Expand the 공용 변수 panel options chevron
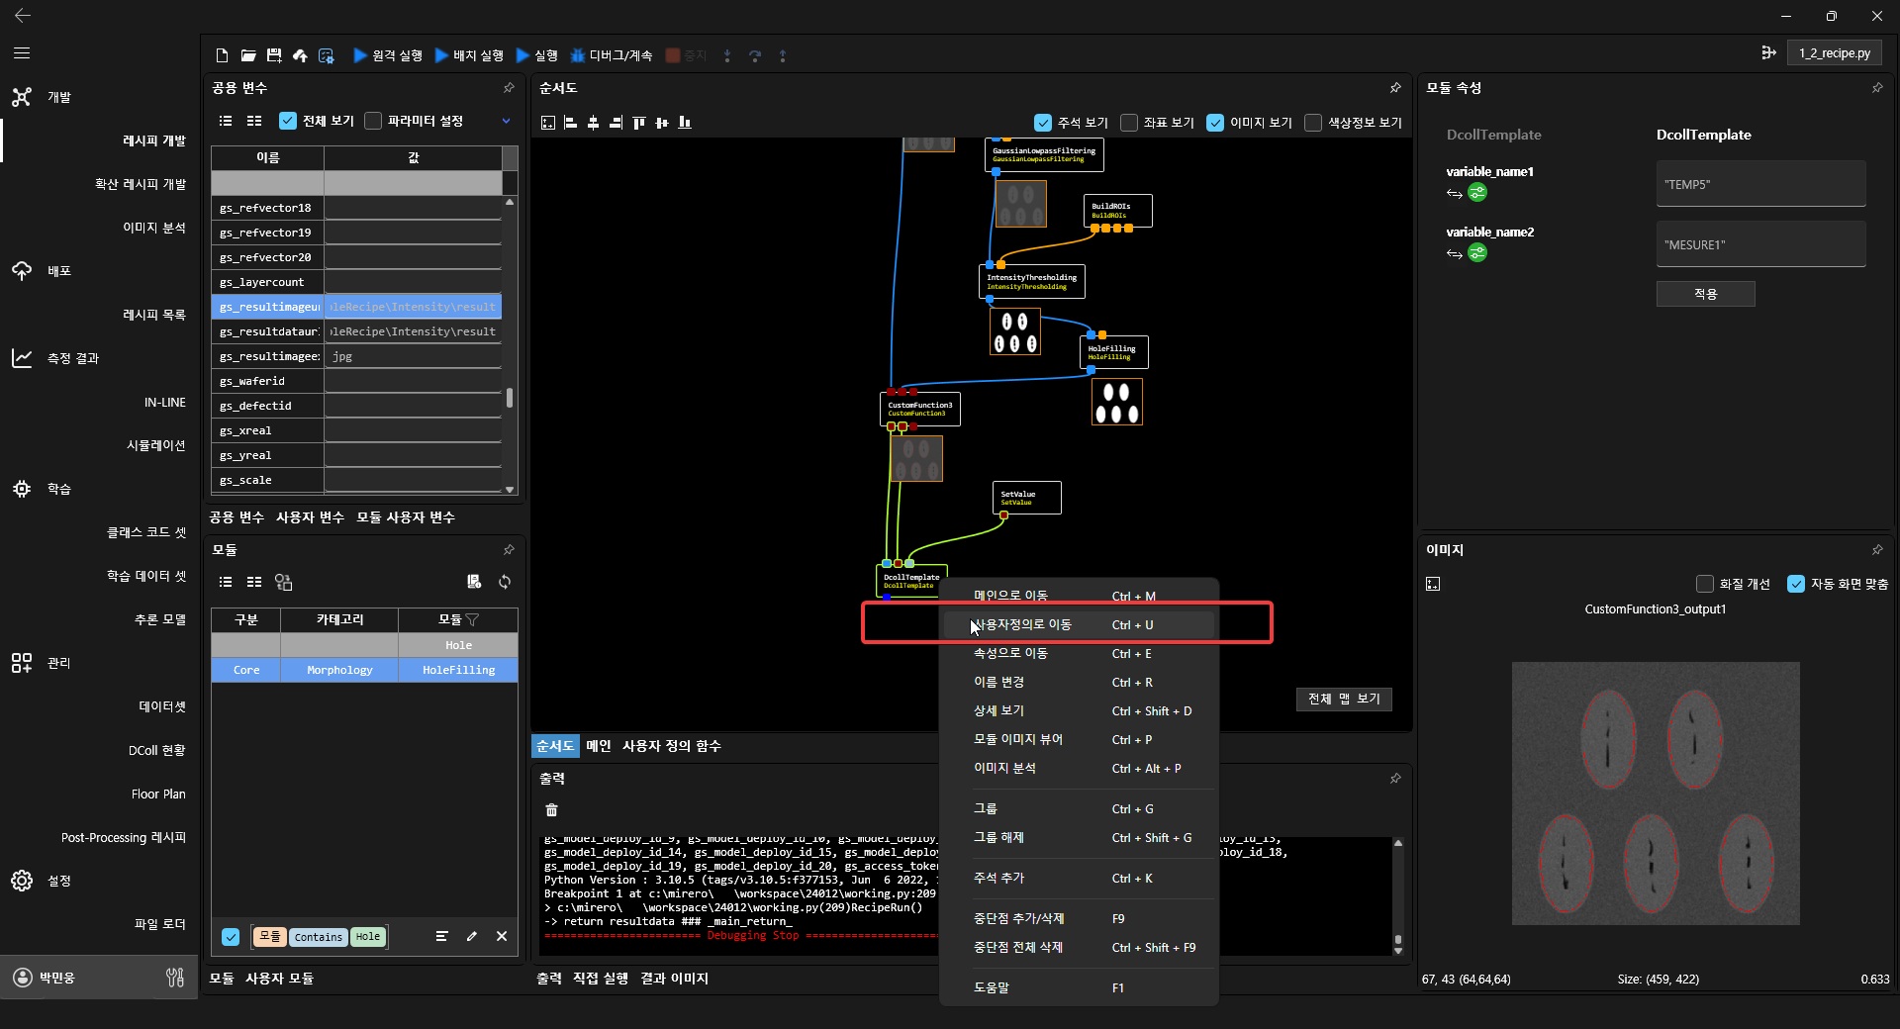The image size is (1900, 1029). click(506, 121)
